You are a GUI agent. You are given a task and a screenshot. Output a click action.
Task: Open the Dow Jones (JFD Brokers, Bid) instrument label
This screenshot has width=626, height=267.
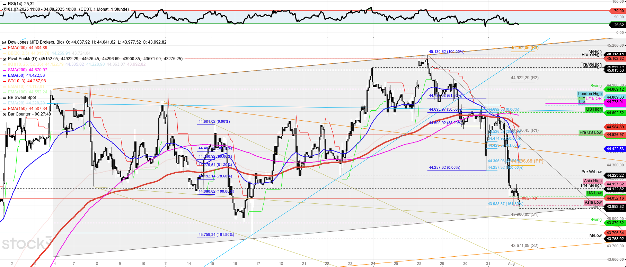[x=36, y=42]
